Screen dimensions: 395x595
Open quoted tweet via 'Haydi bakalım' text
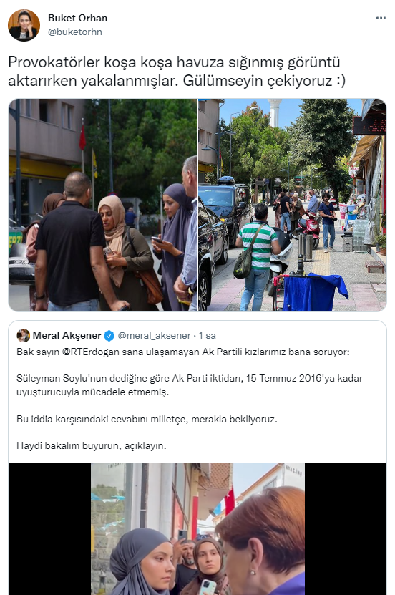tap(92, 445)
